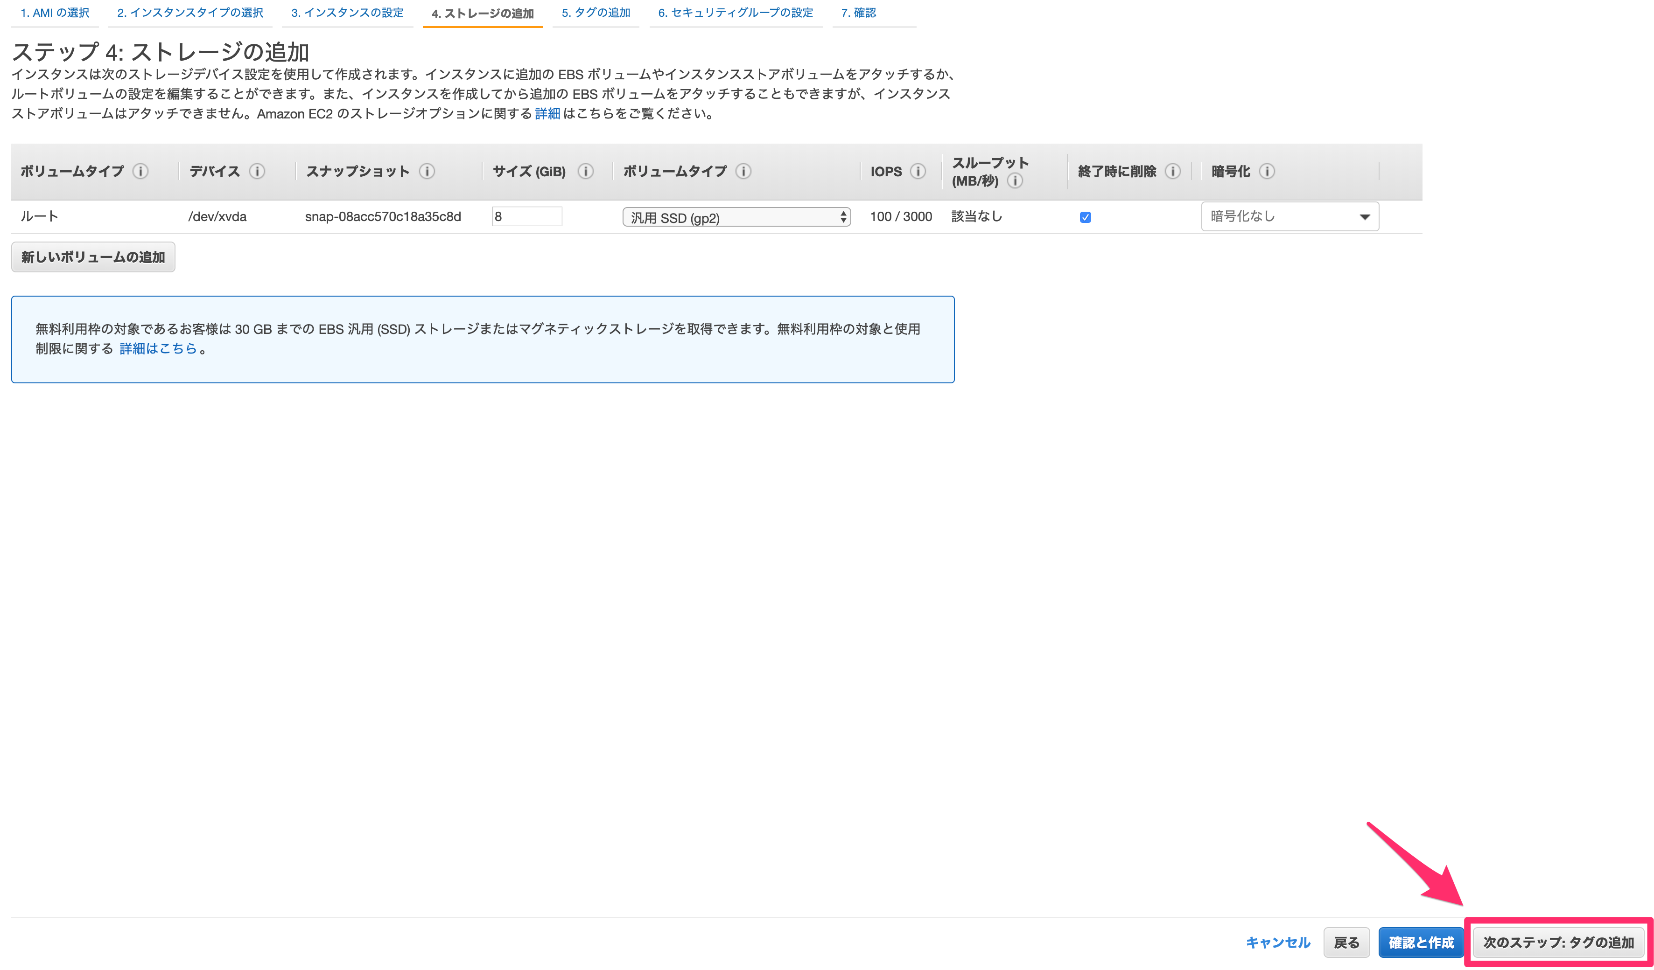Screen dimensions: 1654x970
Task: Open the ボリュームタイプ column info tooltip icon
Action: (140, 171)
